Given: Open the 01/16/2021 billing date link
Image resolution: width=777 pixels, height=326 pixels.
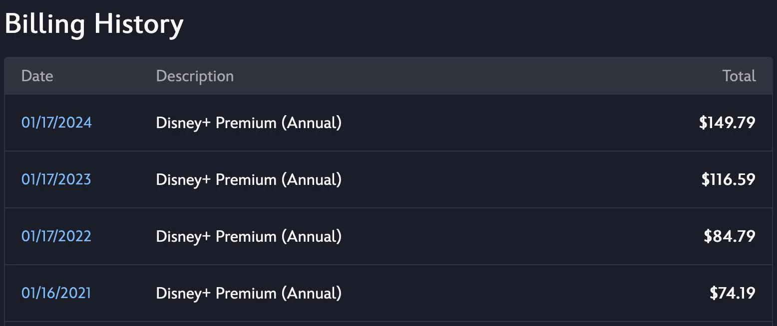Looking at the screenshot, I should click(56, 293).
